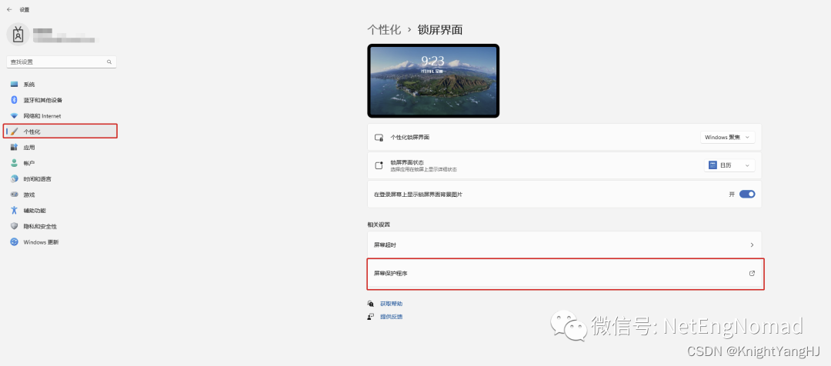This screenshot has width=831, height=366.
Task: Open 屏幕超时 settings row
Action: [565, 245]
